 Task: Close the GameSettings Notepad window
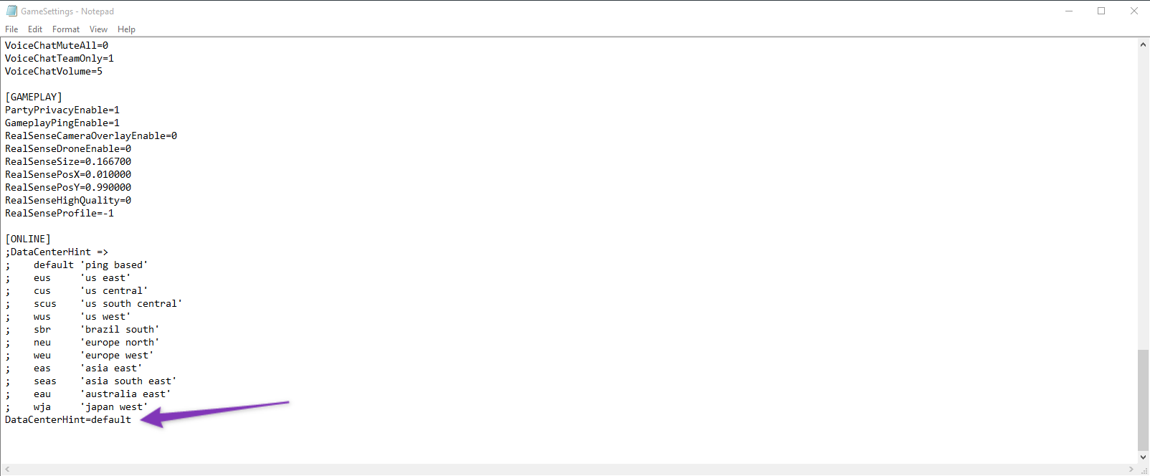[x=1134, y=11]
